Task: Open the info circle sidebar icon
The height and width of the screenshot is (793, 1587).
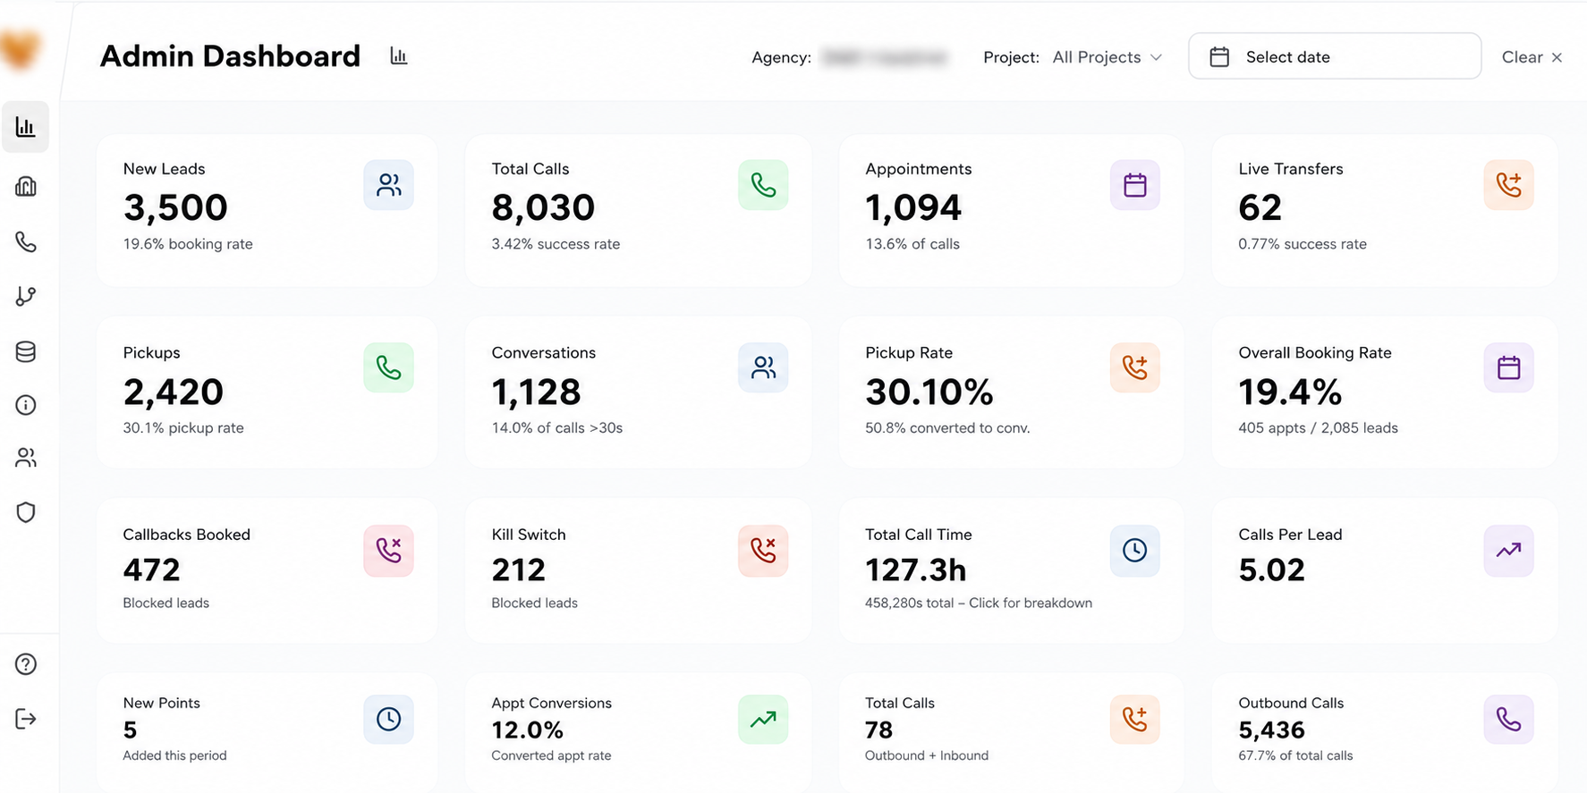Action: 26,405
